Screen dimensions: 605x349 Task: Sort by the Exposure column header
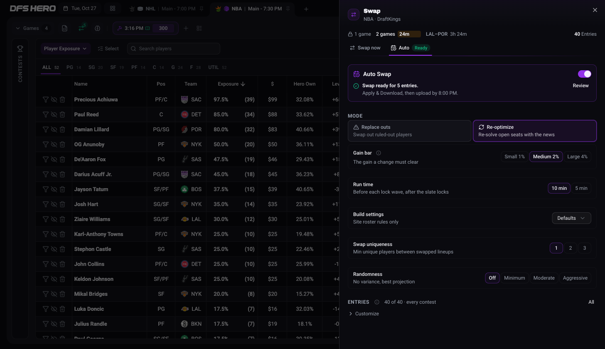pos(231,84)
